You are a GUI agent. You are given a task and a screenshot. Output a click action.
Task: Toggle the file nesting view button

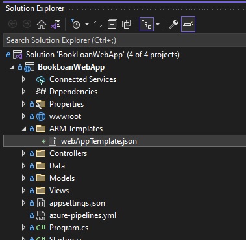(x=147, y=24)
